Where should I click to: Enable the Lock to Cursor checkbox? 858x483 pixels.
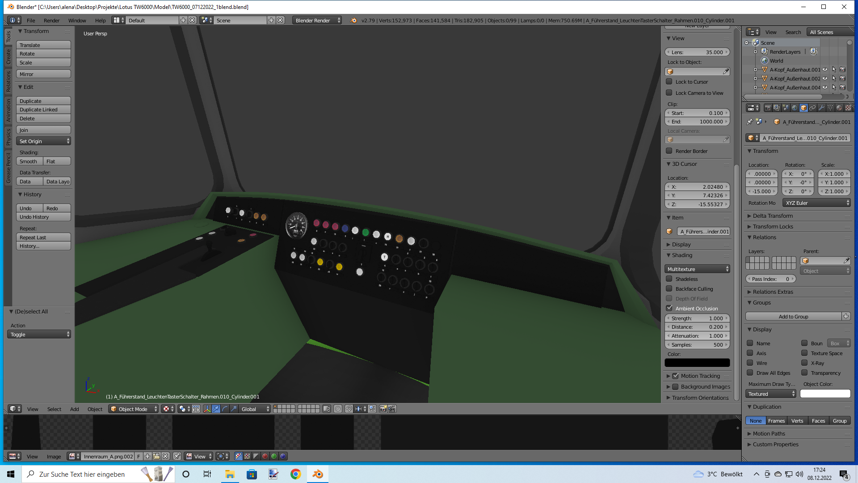click(669, 81)
